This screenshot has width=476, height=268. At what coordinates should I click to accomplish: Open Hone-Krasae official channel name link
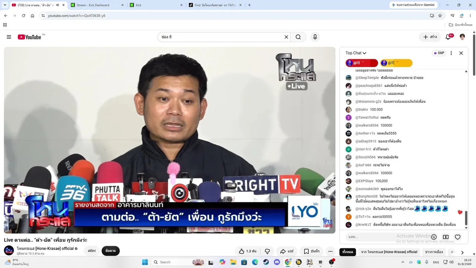[x=45, y=248]
